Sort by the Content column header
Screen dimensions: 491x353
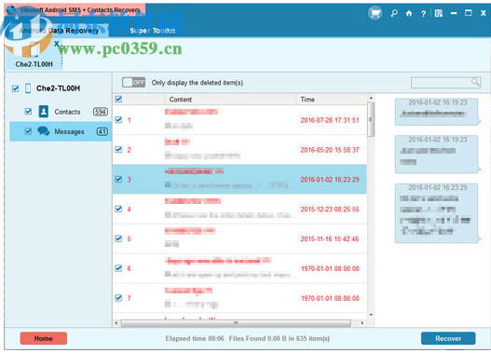coord(230,100)
